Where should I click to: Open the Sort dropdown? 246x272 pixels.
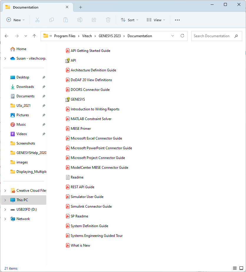pyautogui.click(x=129, y=20)
